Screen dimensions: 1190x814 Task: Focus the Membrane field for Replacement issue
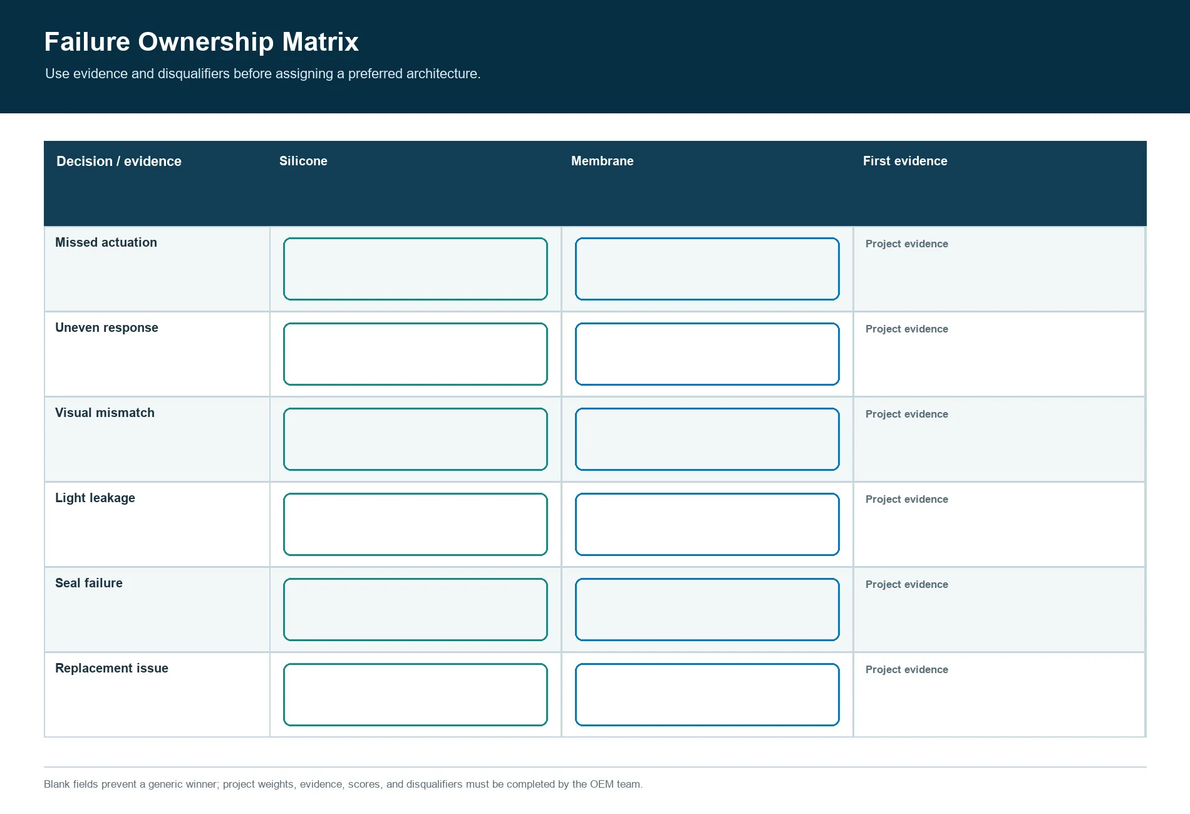click(x=707, y=694)
